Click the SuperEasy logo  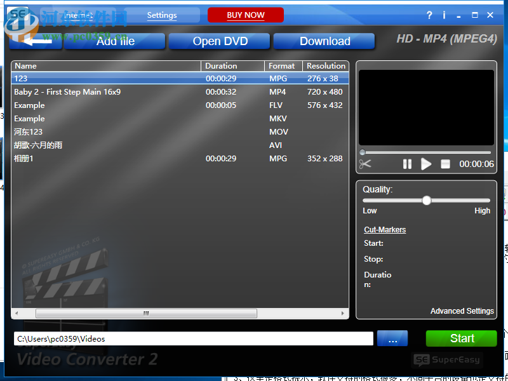(x=446, y=359)
